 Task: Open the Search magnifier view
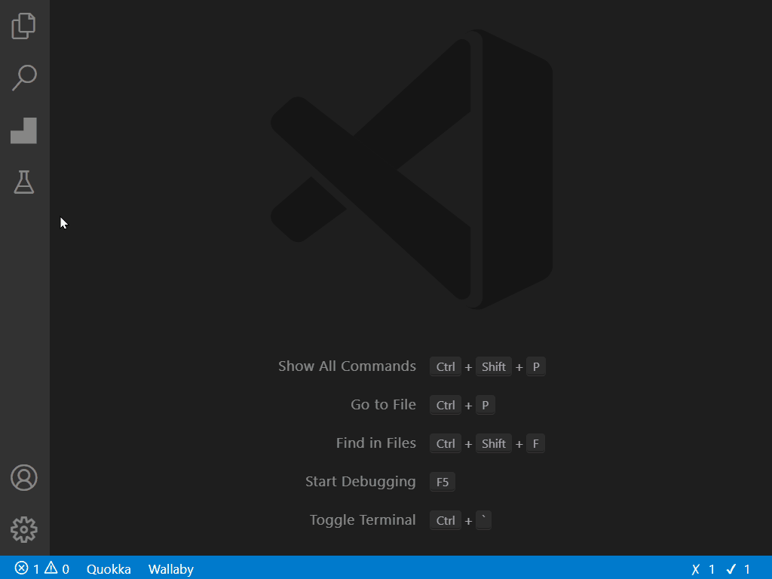tap(23, 78)
